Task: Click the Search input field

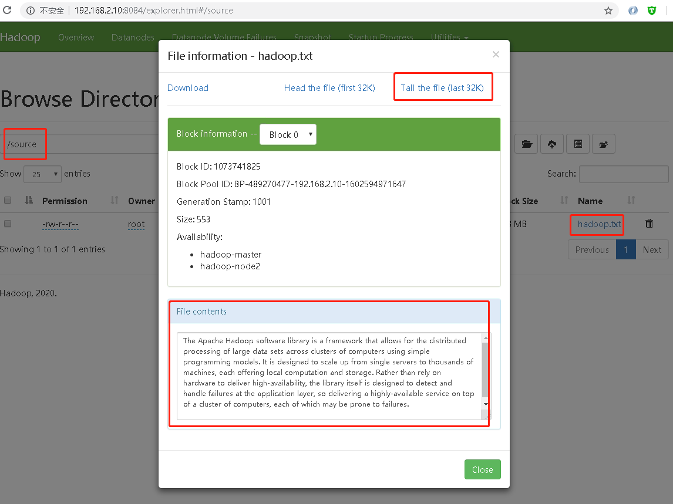Action: [624, 174]
